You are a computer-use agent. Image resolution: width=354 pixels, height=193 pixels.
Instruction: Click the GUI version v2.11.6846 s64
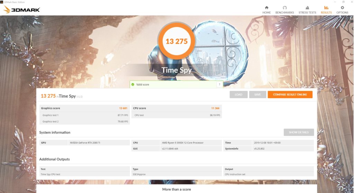170,149
